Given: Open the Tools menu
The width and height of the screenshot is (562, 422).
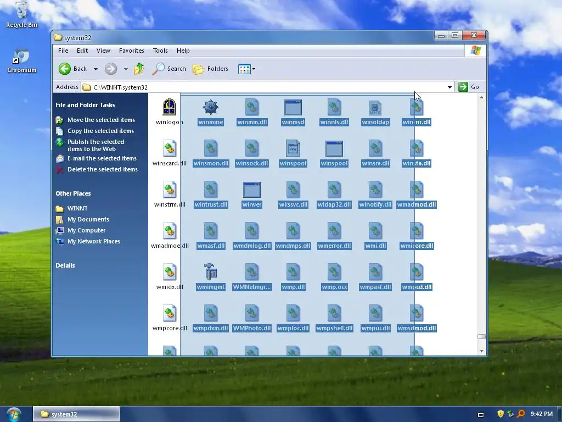Looking at the screenshot, I should (x=160, y=51).
